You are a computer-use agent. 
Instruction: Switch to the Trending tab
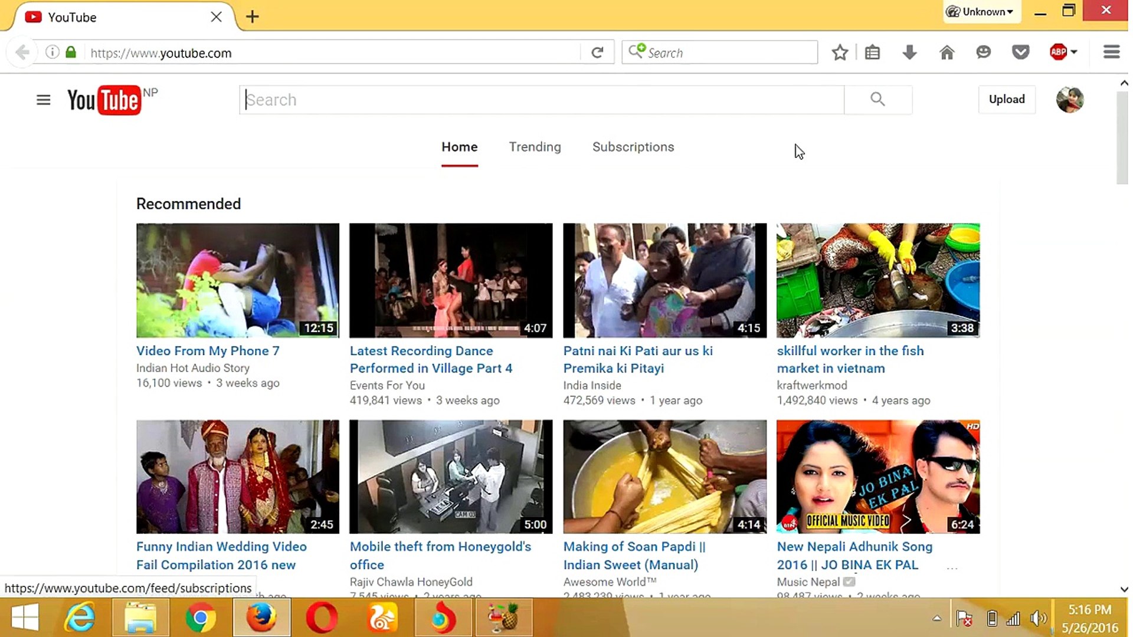[535, 147]
